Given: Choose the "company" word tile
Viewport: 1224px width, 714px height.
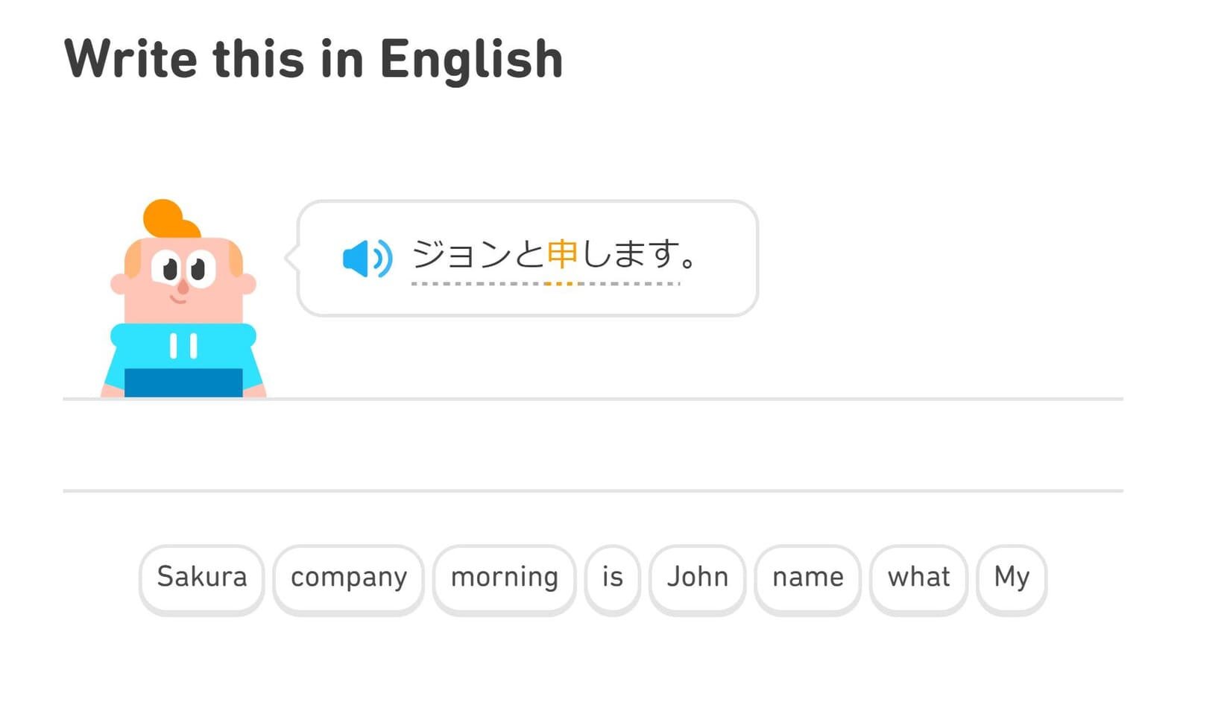Looking at the screenshot, I should pyautogui.click(x=348, y=578).
